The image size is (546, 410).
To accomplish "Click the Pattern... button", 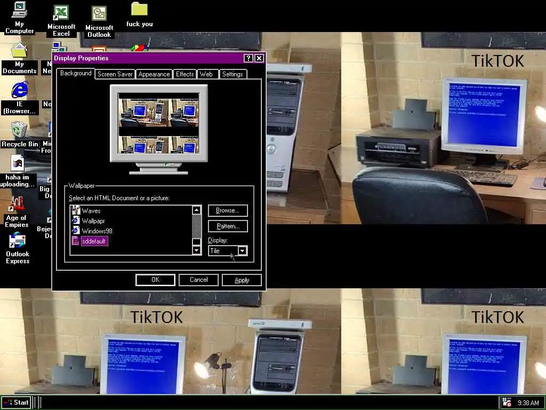I will pos(228,226).
